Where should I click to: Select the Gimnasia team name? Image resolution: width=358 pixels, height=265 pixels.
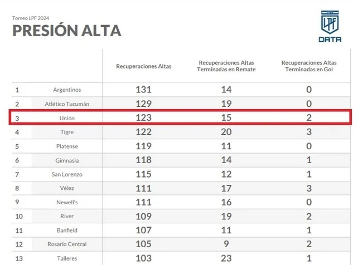point(67,160)
